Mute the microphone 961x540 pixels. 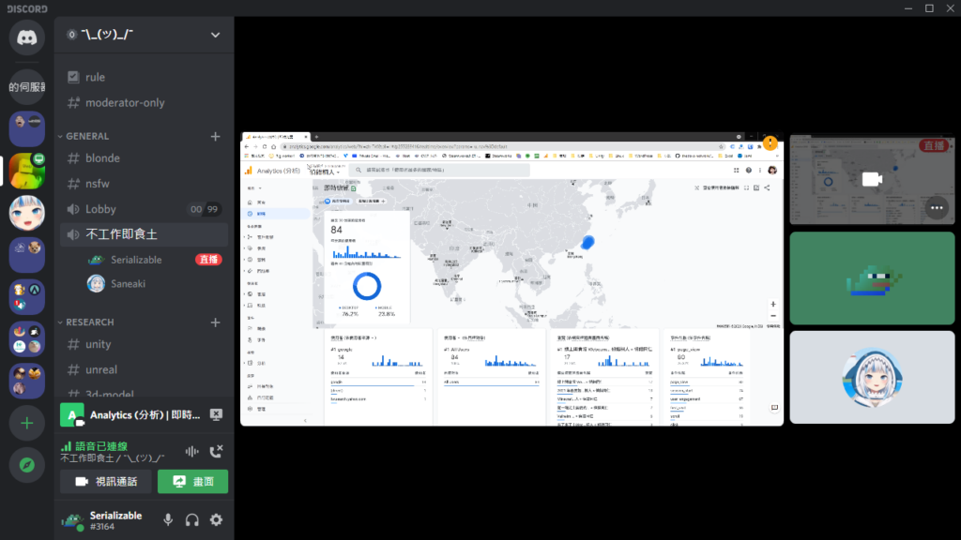coord(169,519)
